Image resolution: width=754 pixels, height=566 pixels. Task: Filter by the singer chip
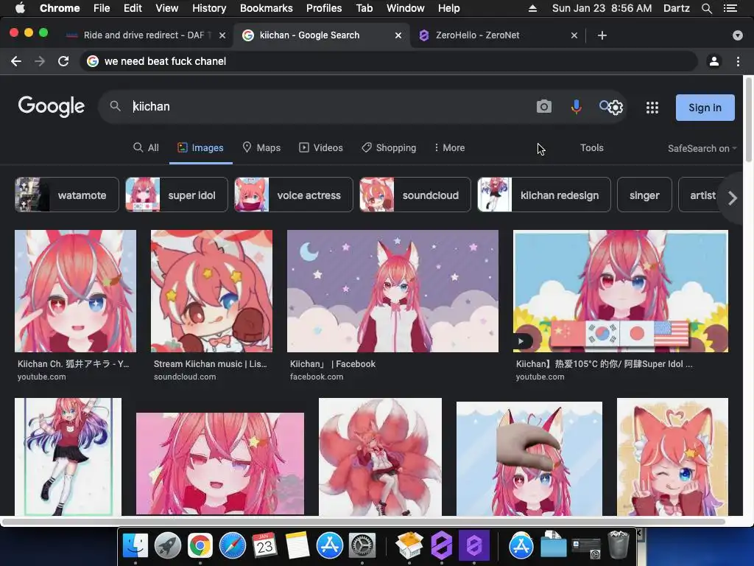(x=644, y=195)
